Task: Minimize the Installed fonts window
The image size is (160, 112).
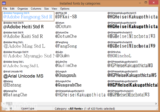Action: click(x=140, y=3)
